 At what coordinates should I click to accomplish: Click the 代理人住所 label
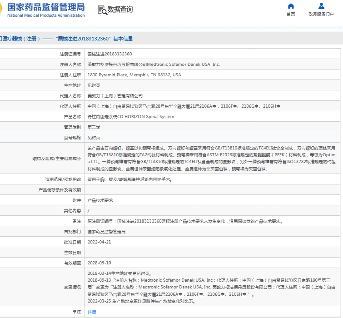(70, 106)
